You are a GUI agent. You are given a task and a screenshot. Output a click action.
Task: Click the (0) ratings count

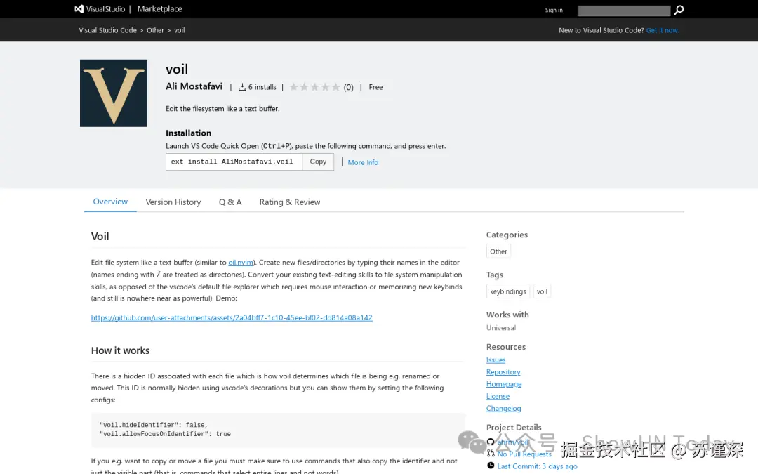[349, 87]
